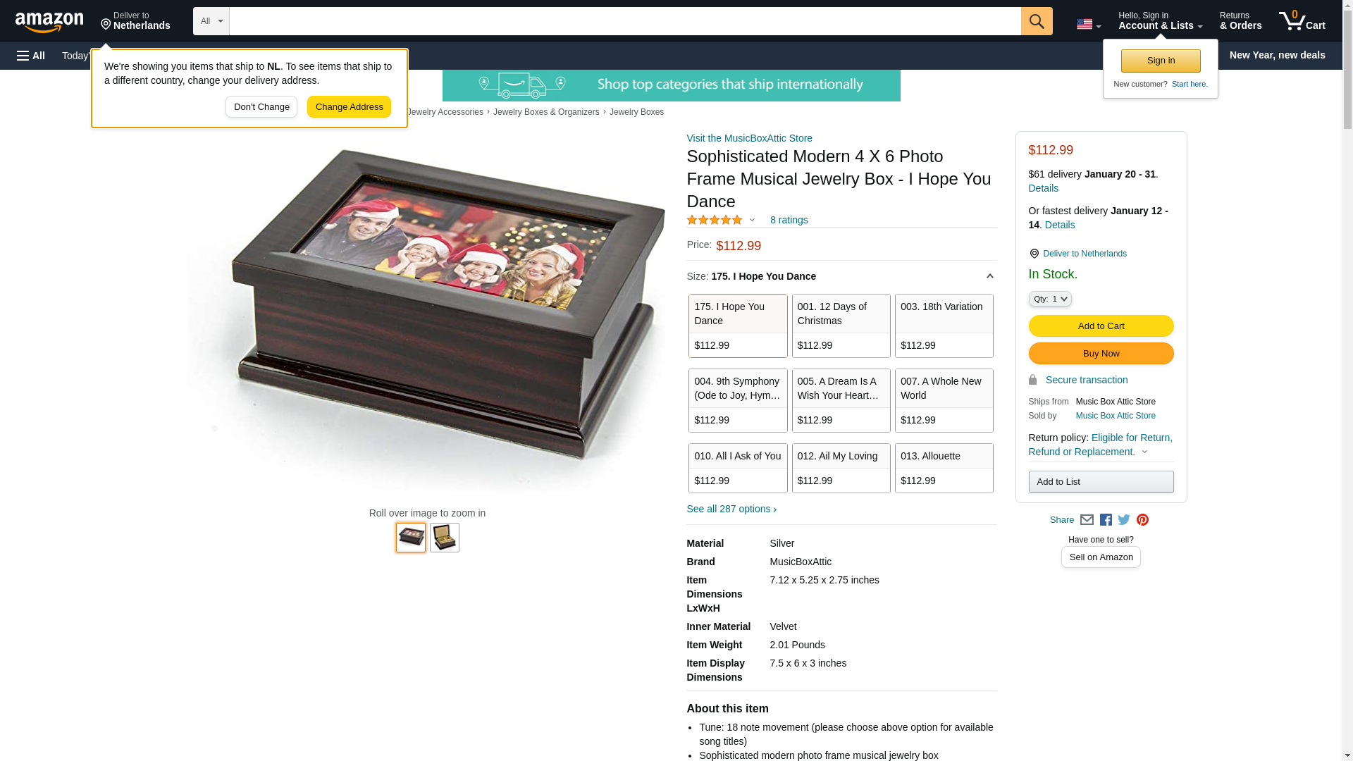This screenshot has height=761, width=1353.
Task: Select the 007. A Whole New World option
Action: 944,400
